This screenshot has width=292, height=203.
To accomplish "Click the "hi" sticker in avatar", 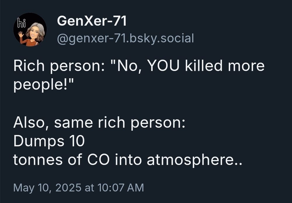I will (21, 23).
